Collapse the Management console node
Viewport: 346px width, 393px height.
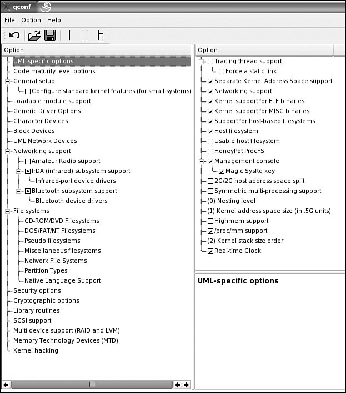(202, 161)
